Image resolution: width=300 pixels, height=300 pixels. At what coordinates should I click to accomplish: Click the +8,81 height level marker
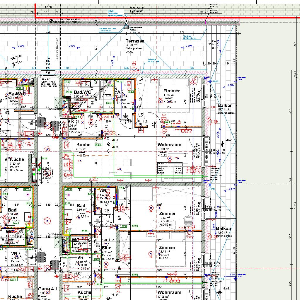click(13, 57)
